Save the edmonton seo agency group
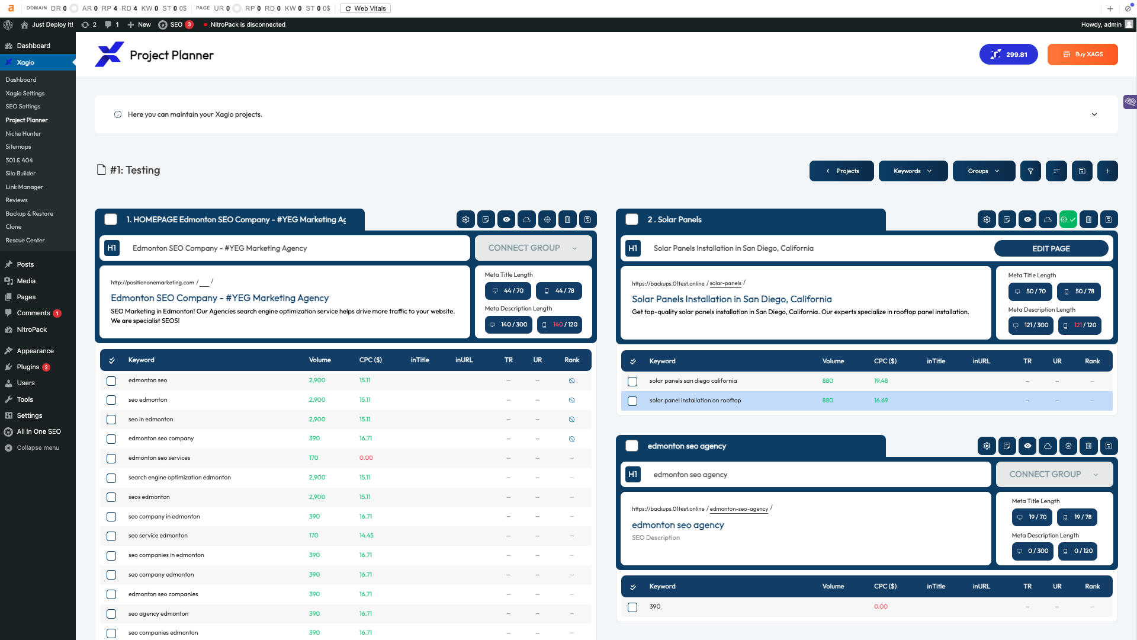Viewport: 1137px width, 640px height. pyautogui.click(x=1109, y=446)
